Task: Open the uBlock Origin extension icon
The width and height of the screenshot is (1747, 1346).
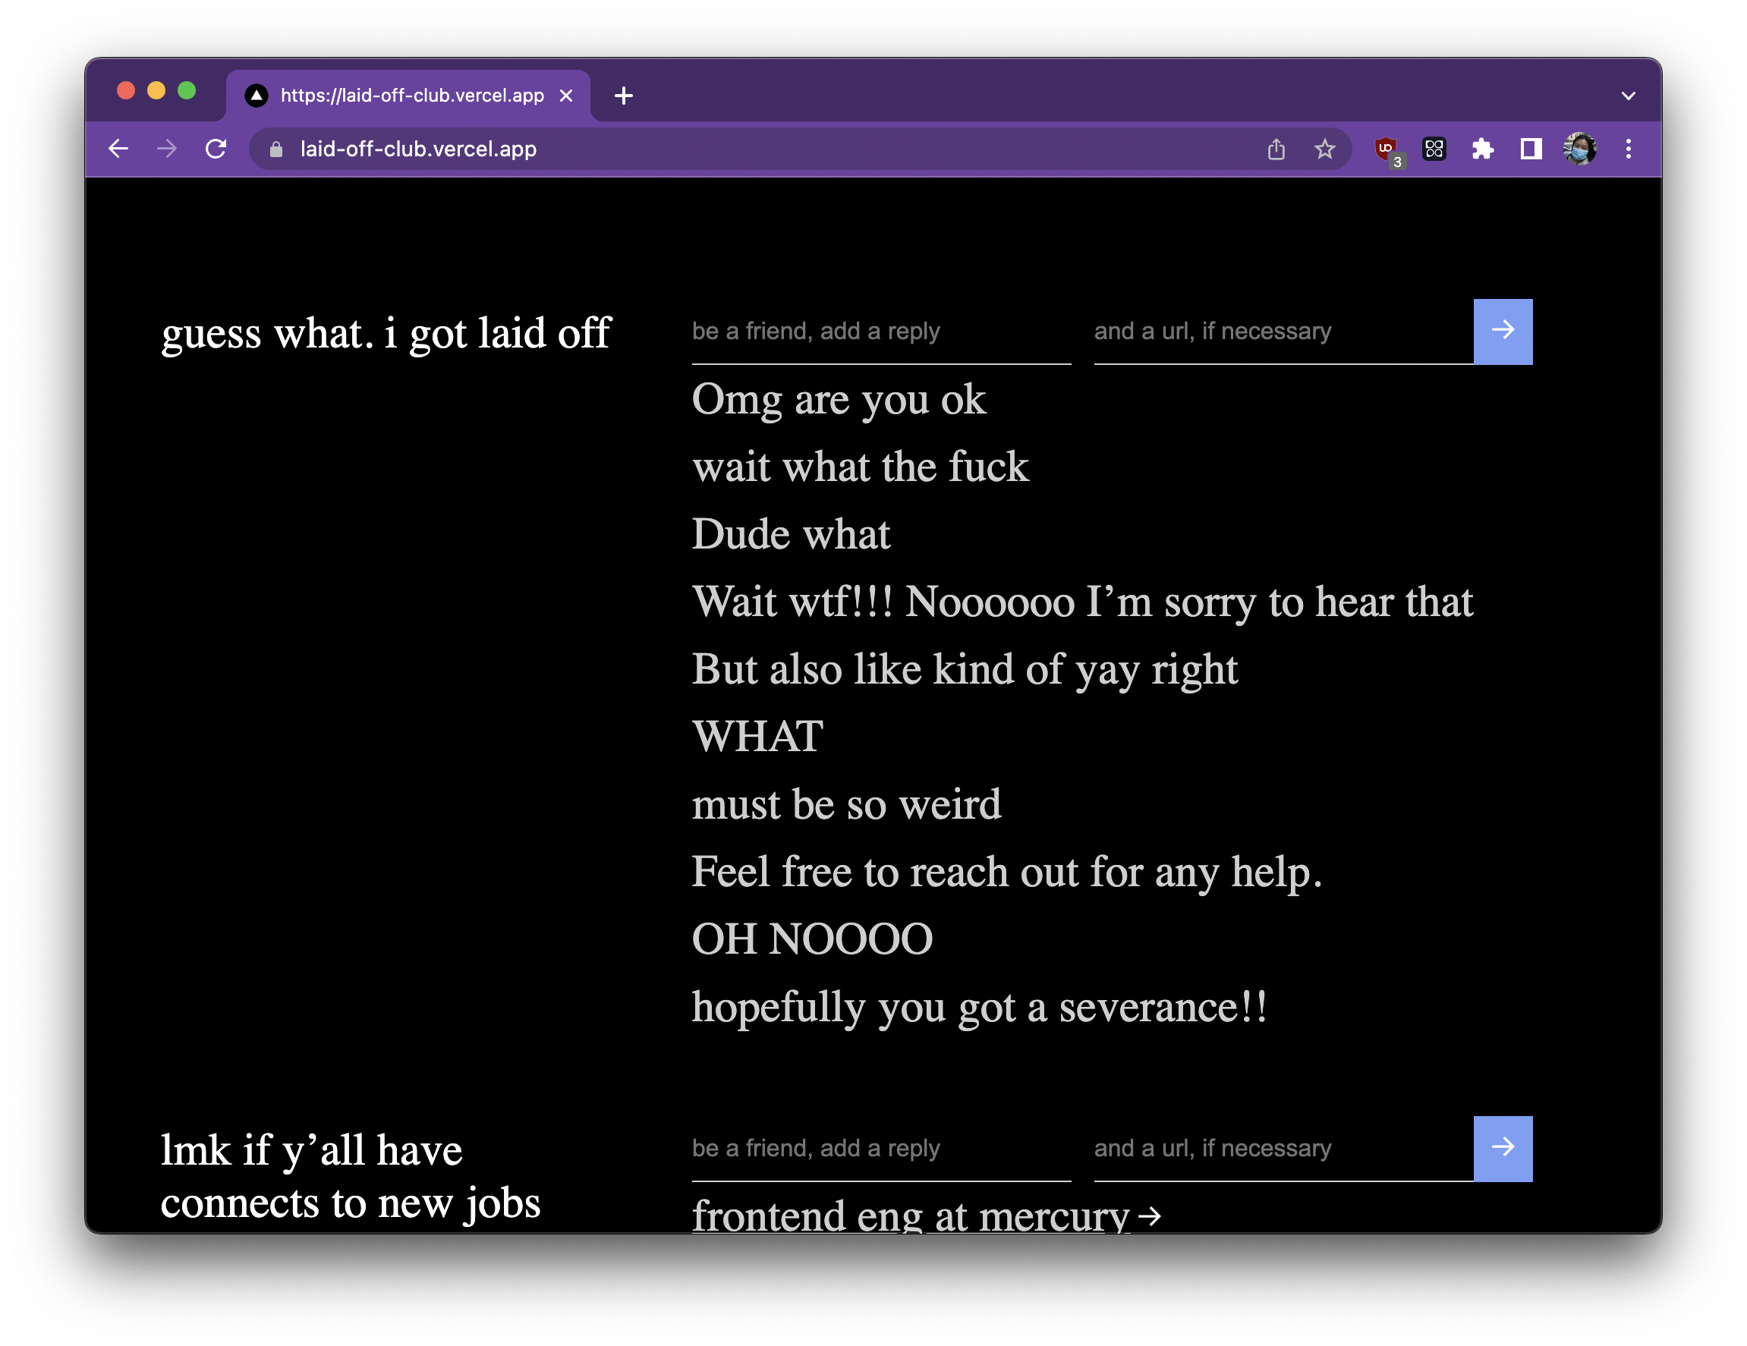Action: point(1387,149)
